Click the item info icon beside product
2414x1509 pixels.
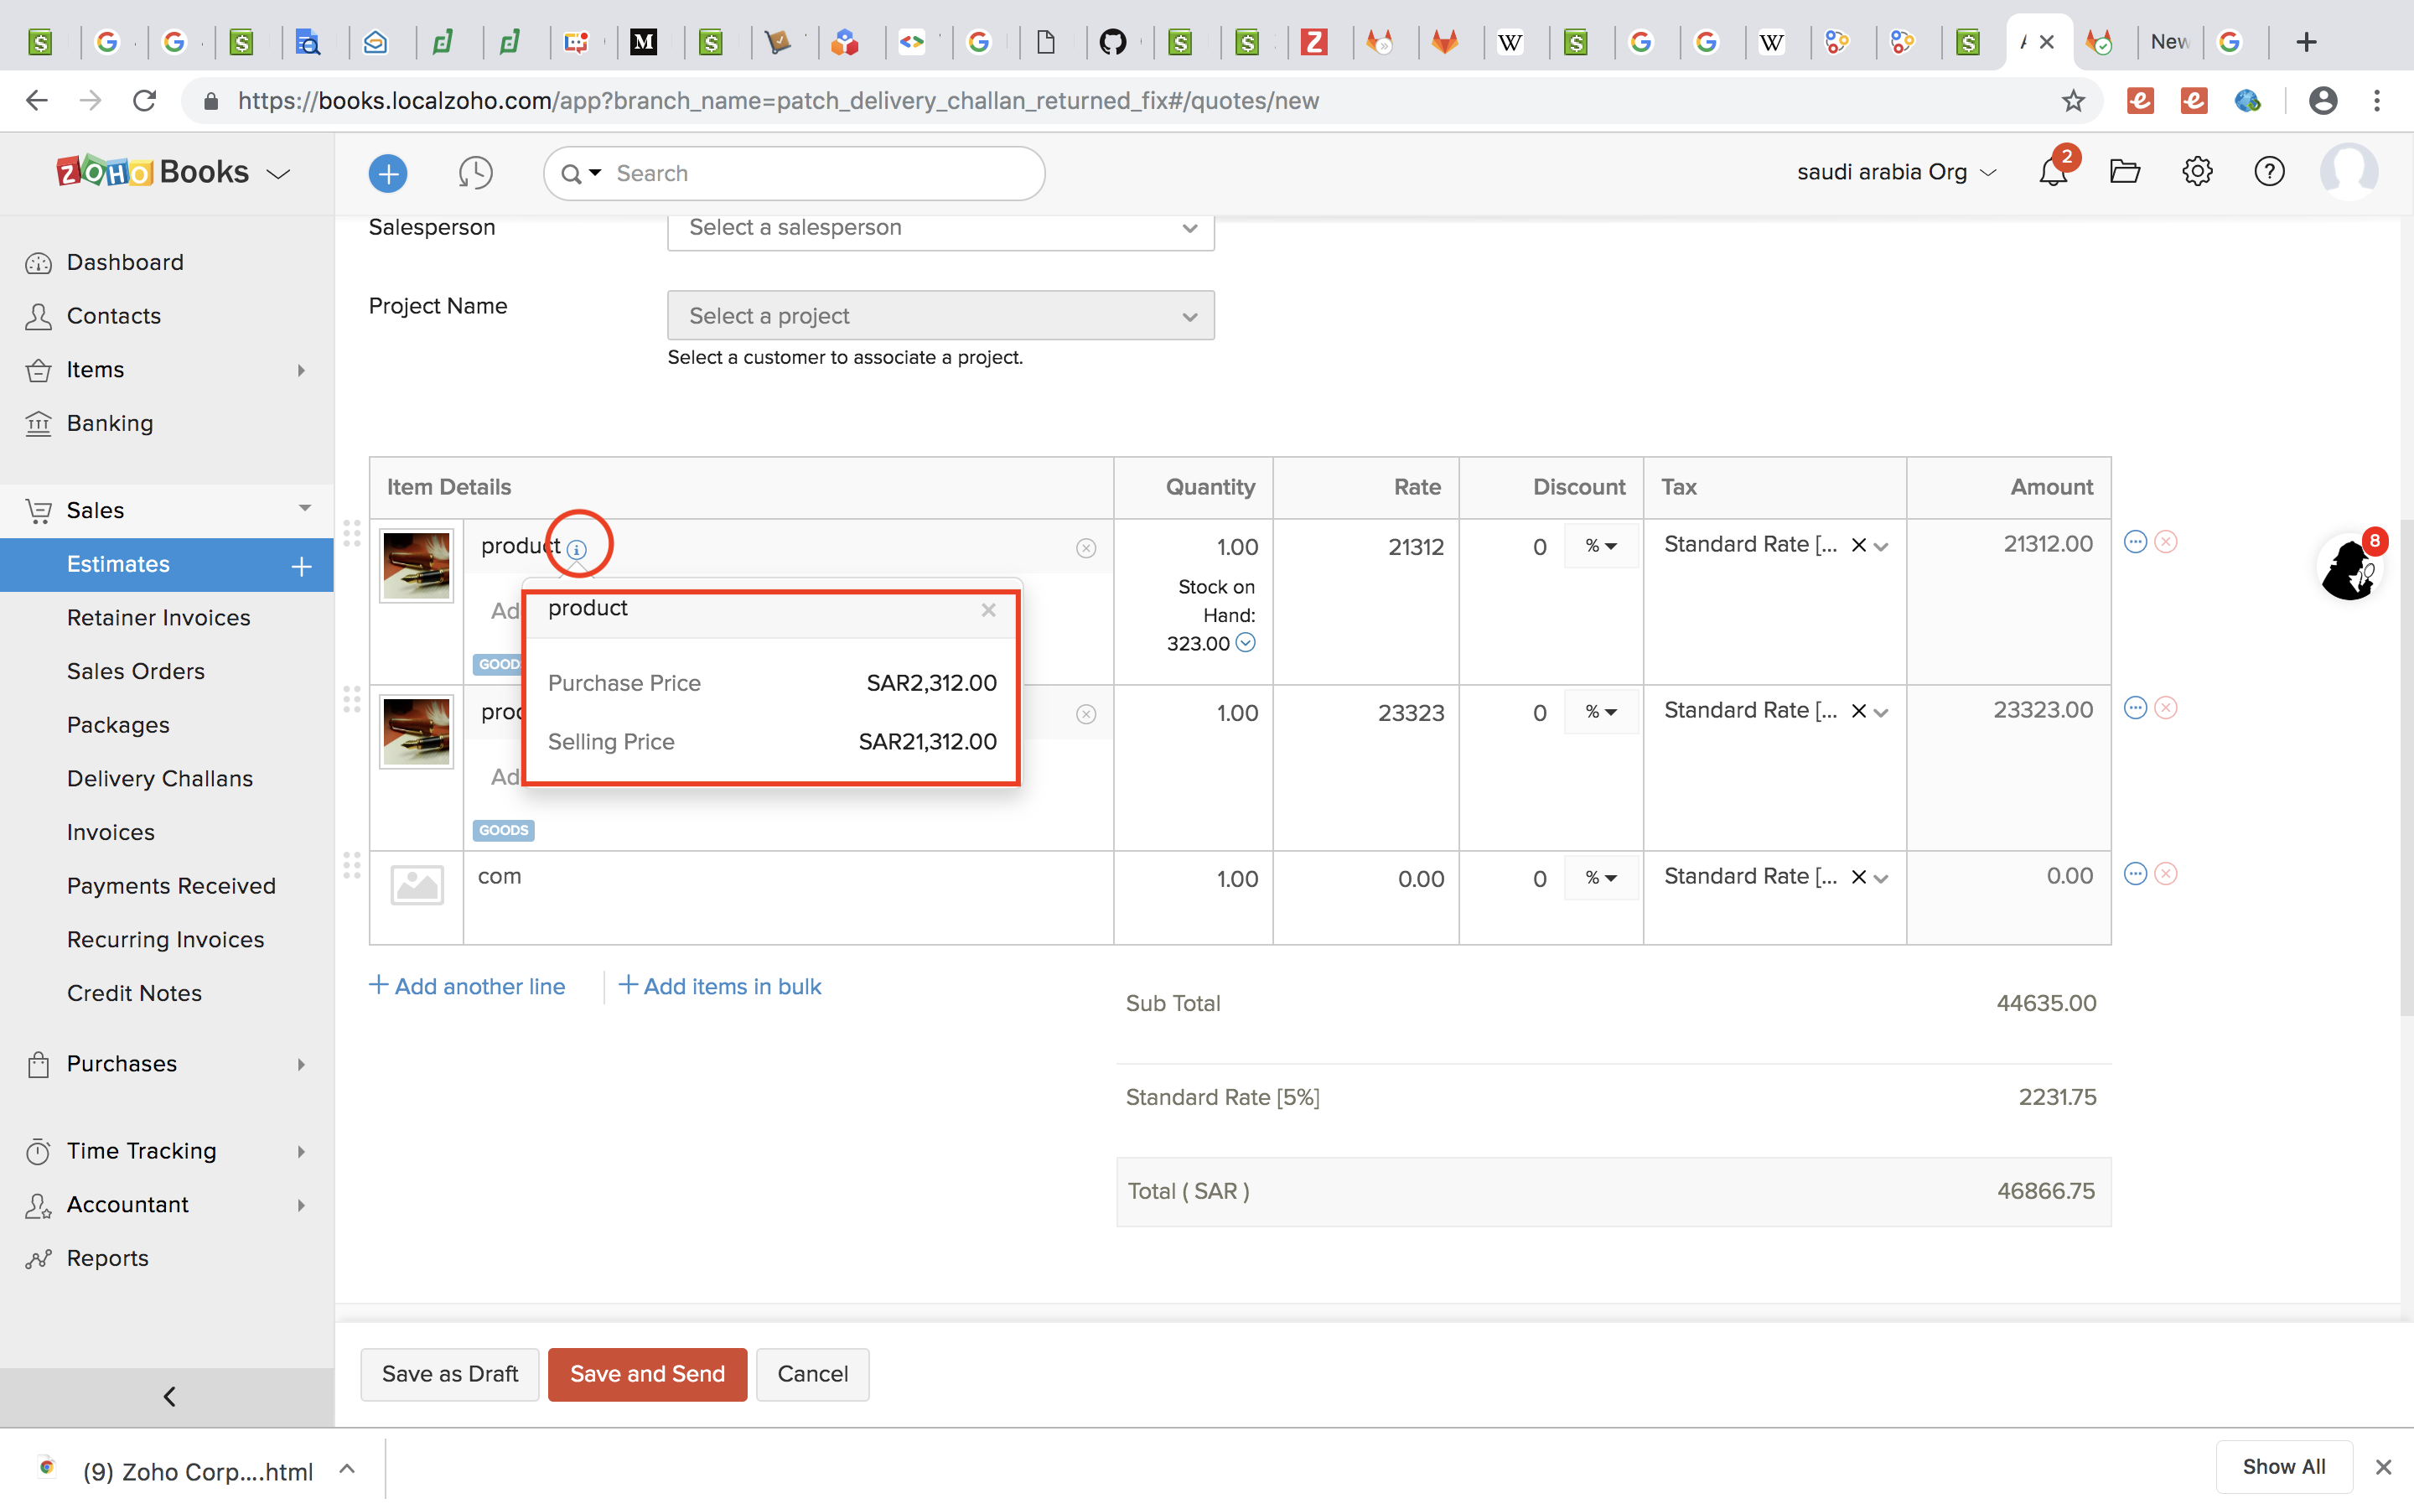pos(577,549)
